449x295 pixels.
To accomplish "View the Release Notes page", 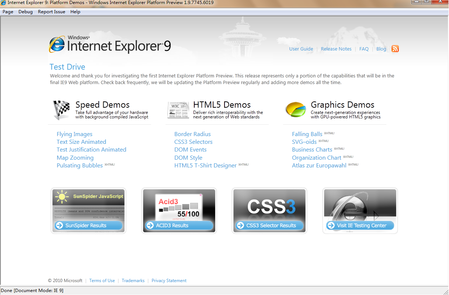I will point(336,48).
